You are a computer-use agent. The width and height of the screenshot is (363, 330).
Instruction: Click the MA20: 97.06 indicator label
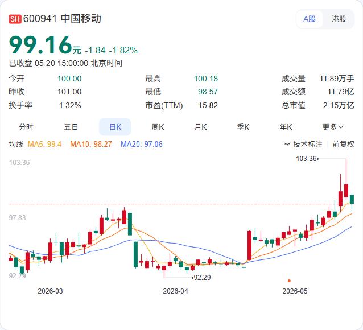click(142, 145)
